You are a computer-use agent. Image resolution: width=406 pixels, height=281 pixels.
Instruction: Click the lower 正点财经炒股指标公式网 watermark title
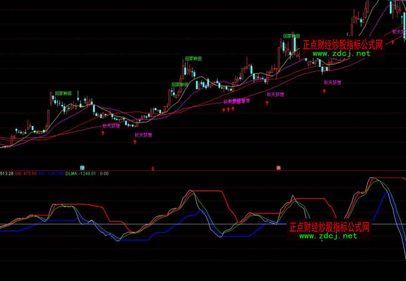tap(330, 227)
